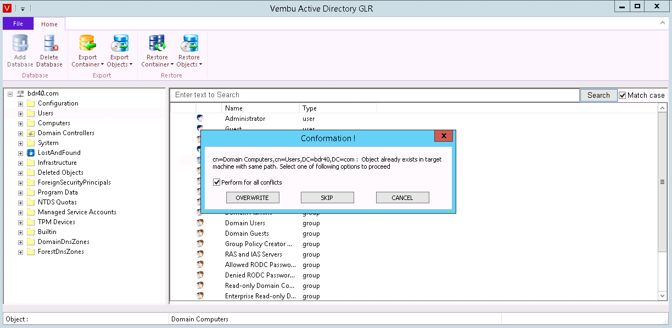Screen dimensions: 672x328
Task: Click the vertical scrollbar thumb
Action: (662, 182)
